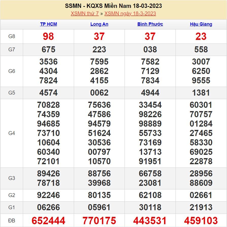Select the special prize number 652444

pos(48,221)
